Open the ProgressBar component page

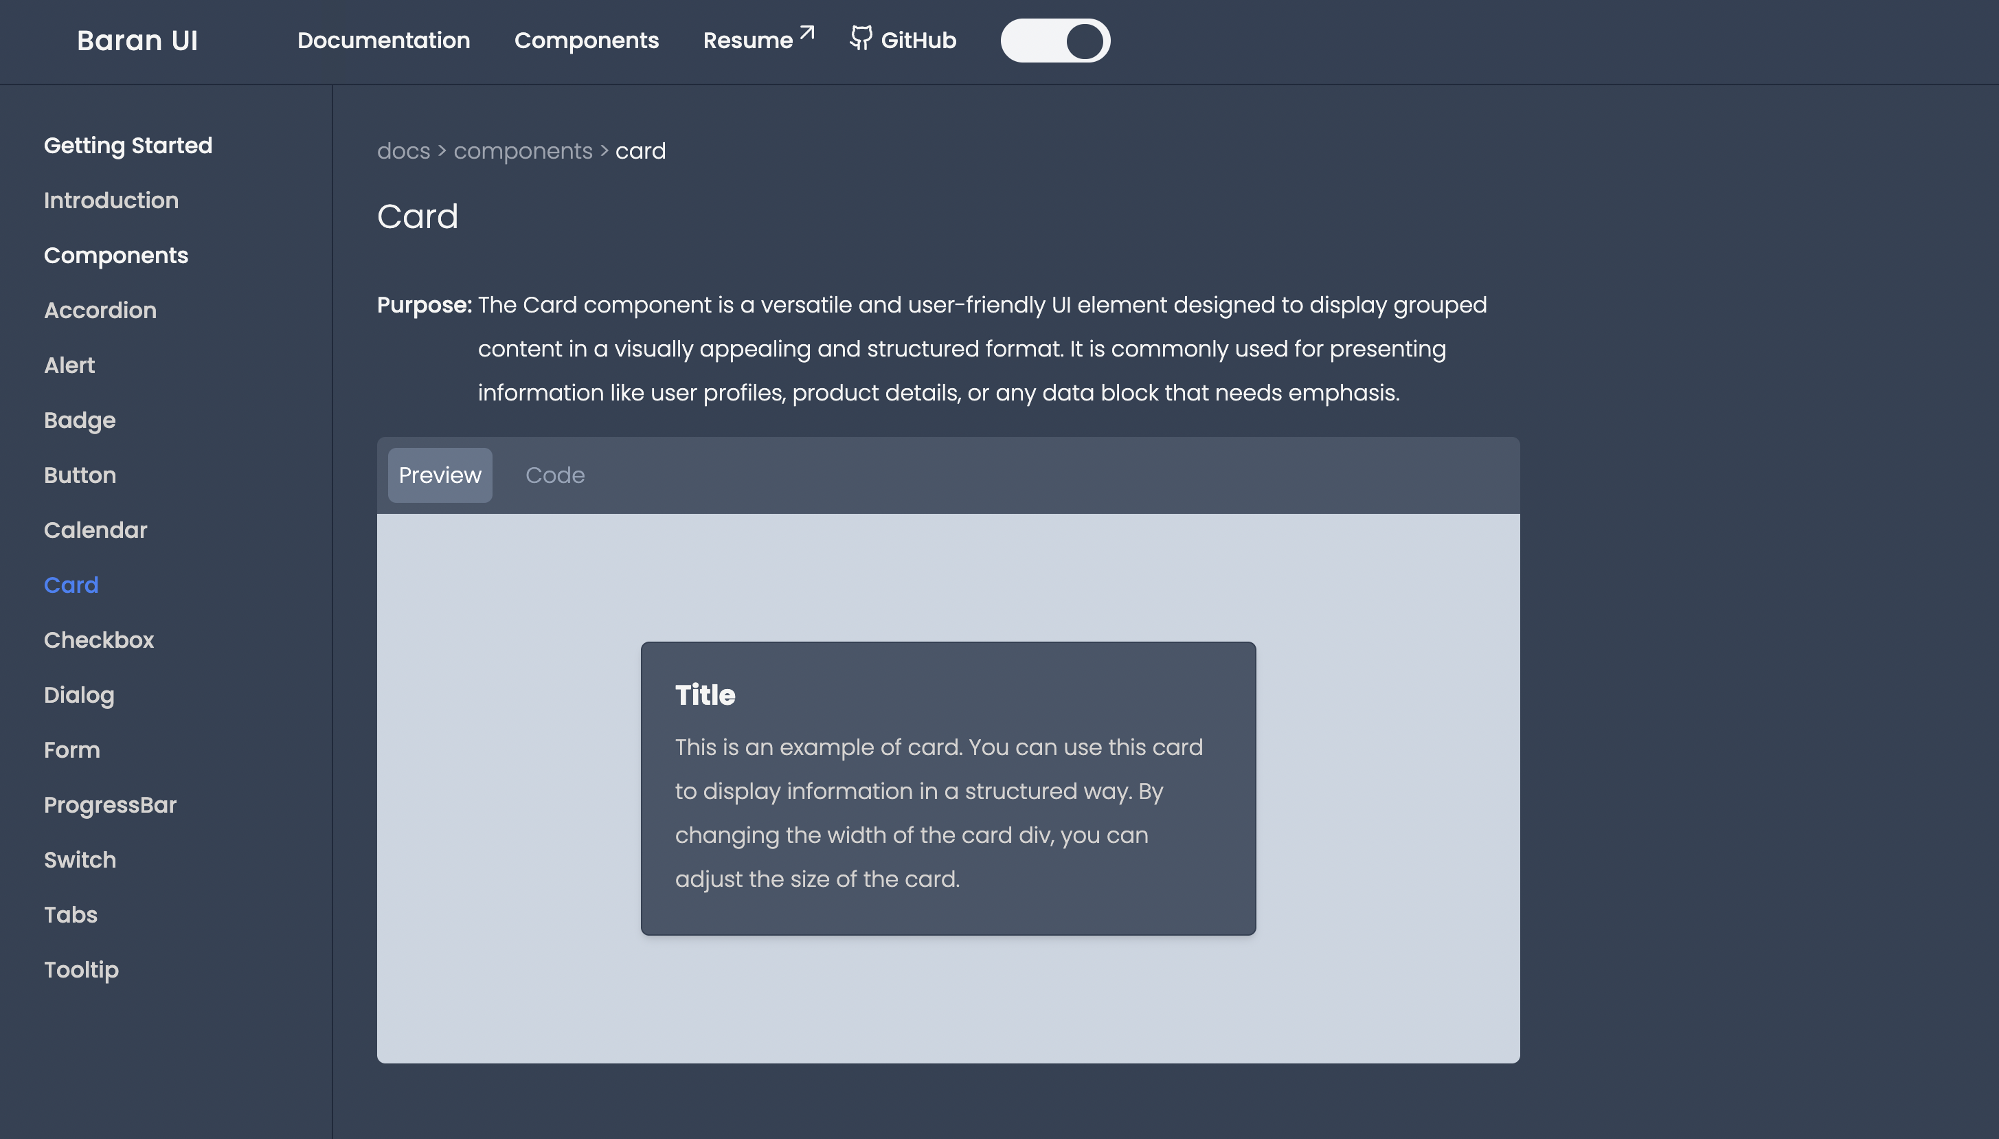coord(111,805)
